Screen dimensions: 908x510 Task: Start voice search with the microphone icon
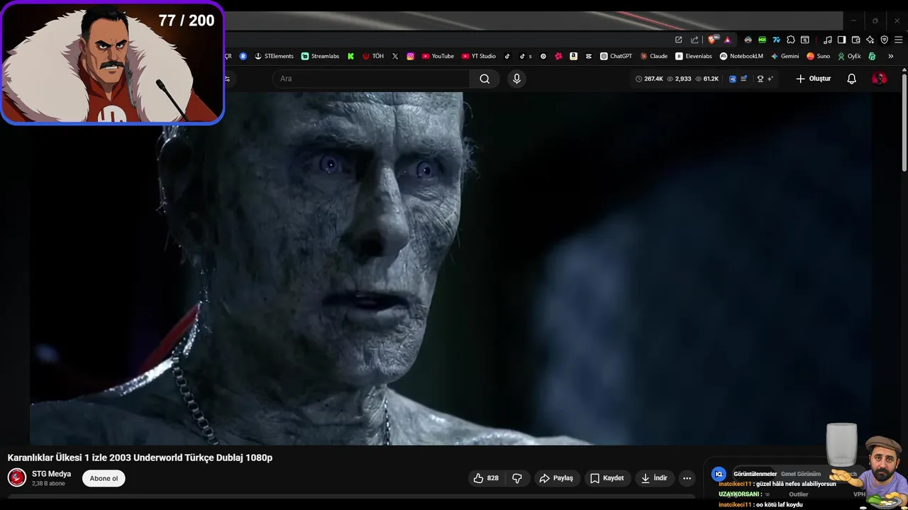click(516, 79)
